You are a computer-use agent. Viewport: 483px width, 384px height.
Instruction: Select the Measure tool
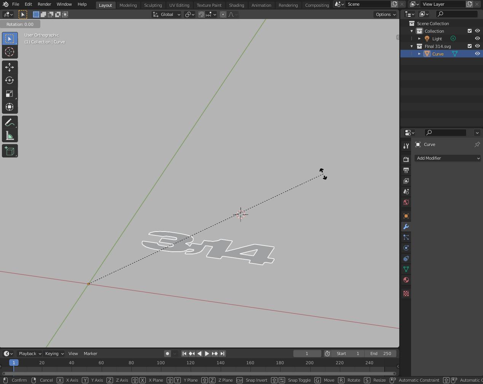pos(10,136)
